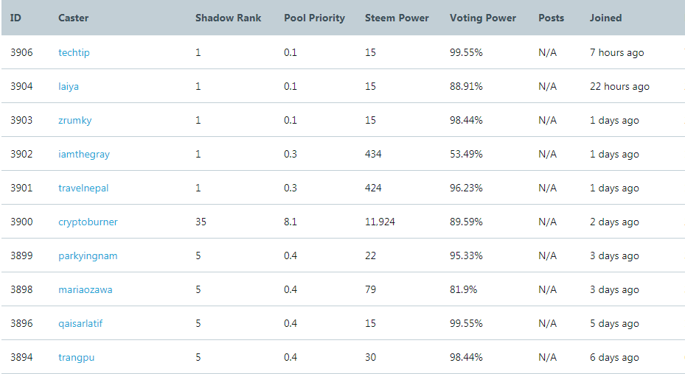
Task: Open cryptoburner caster profile
Action: point(88,222)
